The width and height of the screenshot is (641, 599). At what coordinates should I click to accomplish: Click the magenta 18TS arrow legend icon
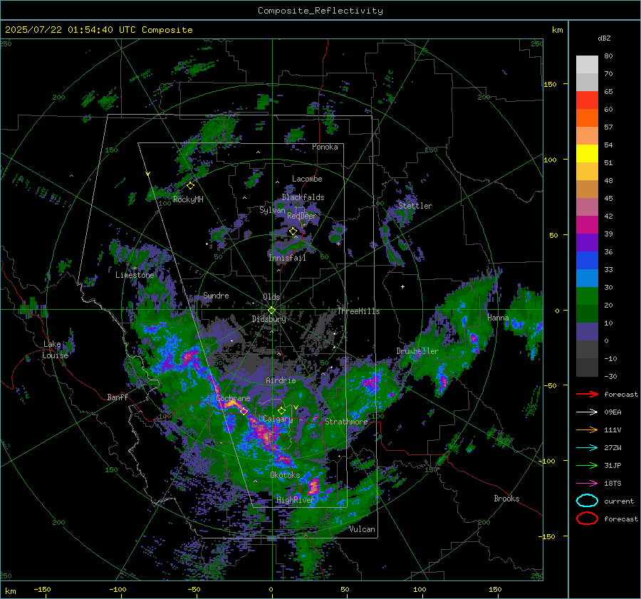587,484
